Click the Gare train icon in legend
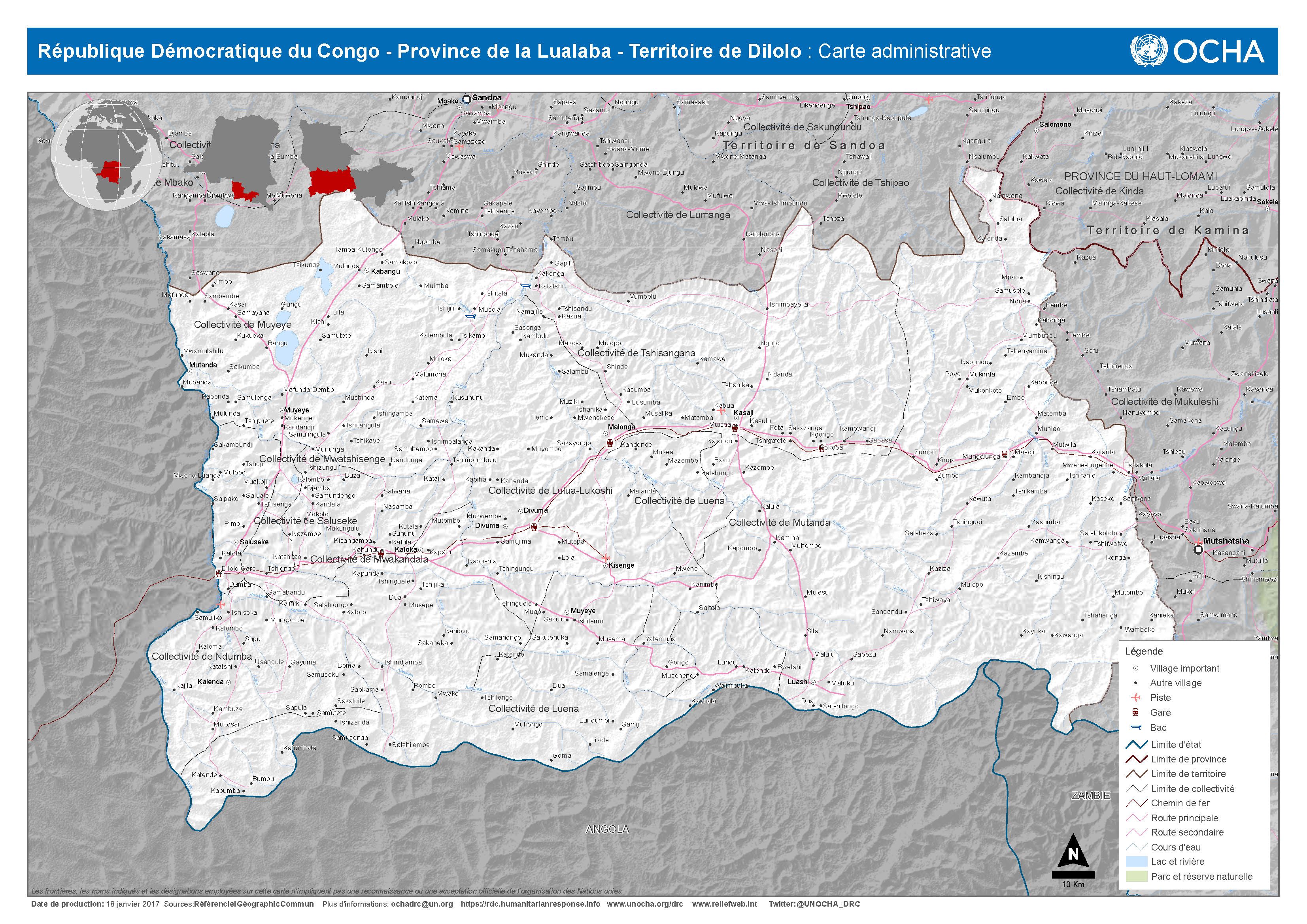The image size is (1307, 924). (1136, 712)
